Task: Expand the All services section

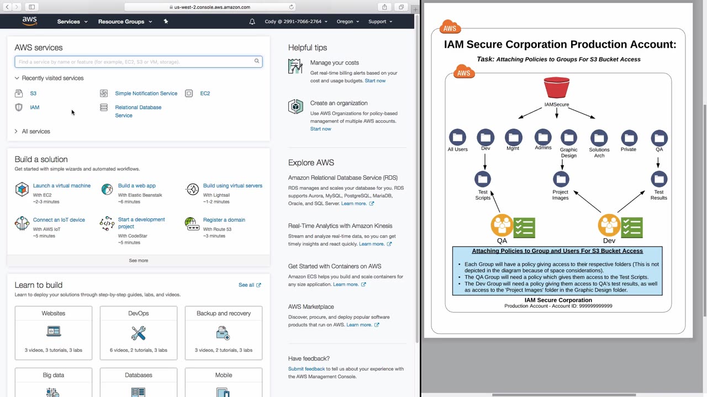Action: click(x=33, y=132)
